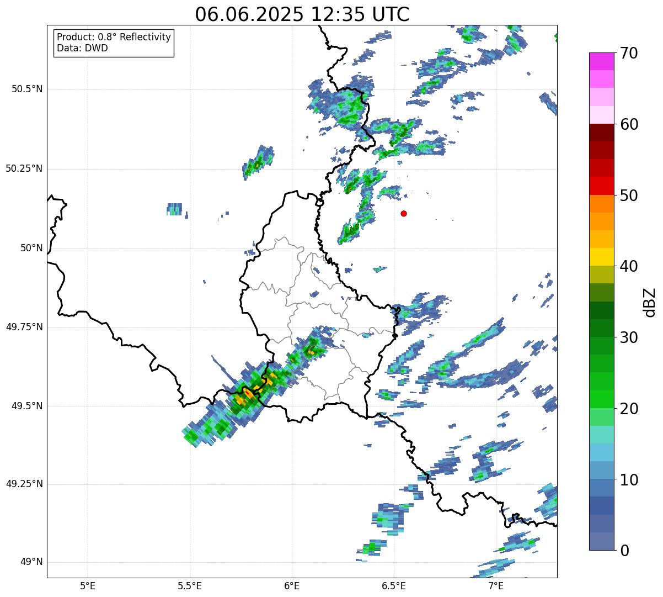Click the dark maroon colorbar segment below 60
Image resolution: width=663 pixels, height=597 pixels.
601,133
